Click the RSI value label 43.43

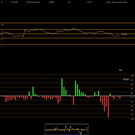click(124, 35)
